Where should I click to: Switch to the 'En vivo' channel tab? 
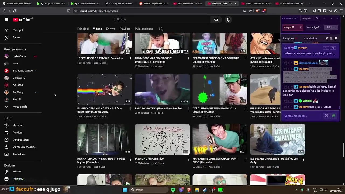pyautogui.click(x=111, y=29)
